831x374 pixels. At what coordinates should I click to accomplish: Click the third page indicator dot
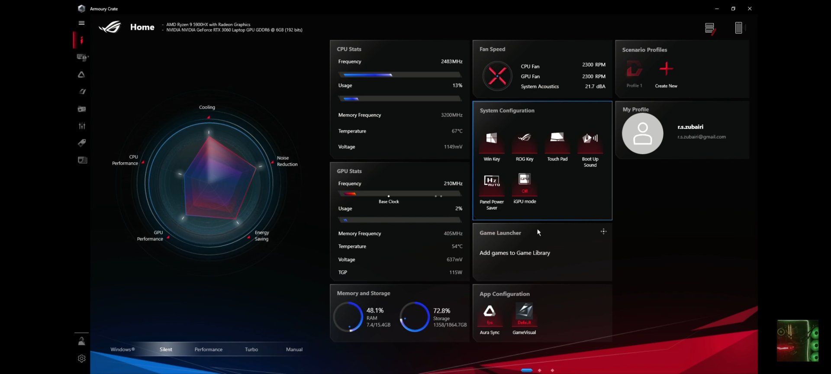click(552, 371)
